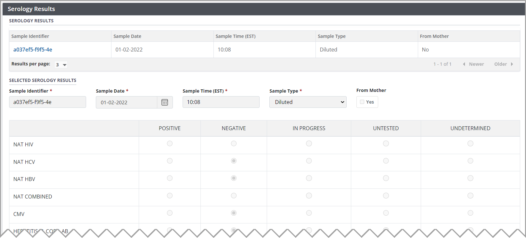Viewport: 526px width, 238px height.
Task: Click the Sample Type column header
Action: click(x=367, y=36)
